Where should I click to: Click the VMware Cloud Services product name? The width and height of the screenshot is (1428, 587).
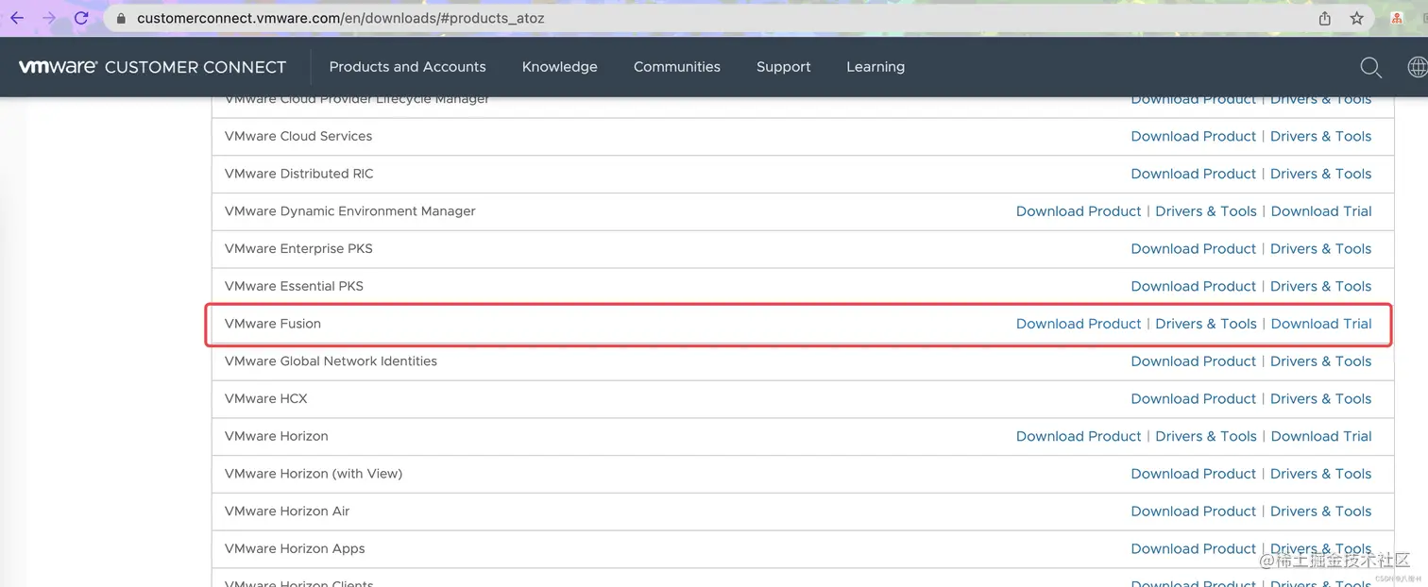(298, 136)
